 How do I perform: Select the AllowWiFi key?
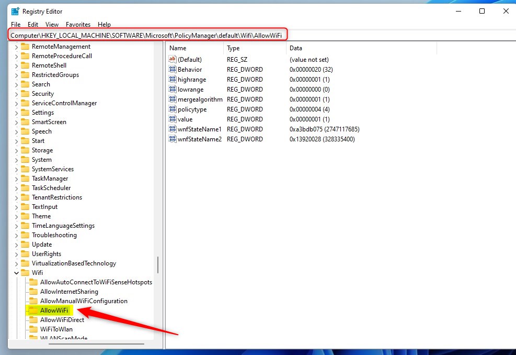pos(54,310)
